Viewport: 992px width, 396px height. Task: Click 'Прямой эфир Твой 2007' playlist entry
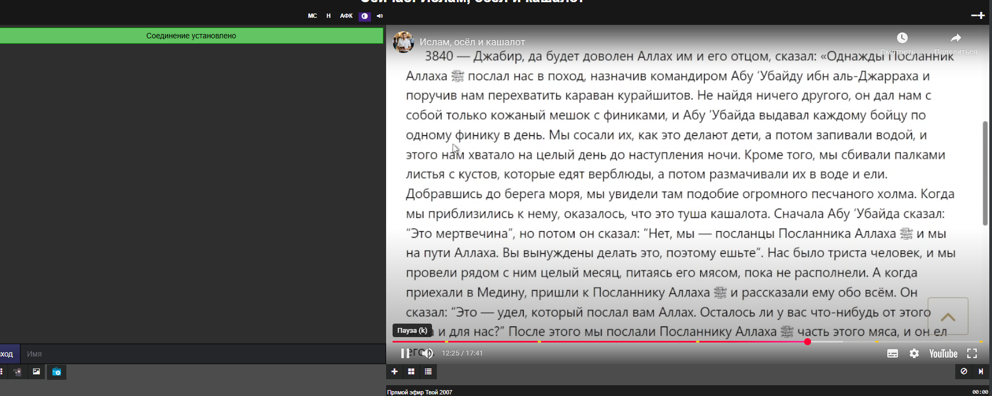pos(420,392)
